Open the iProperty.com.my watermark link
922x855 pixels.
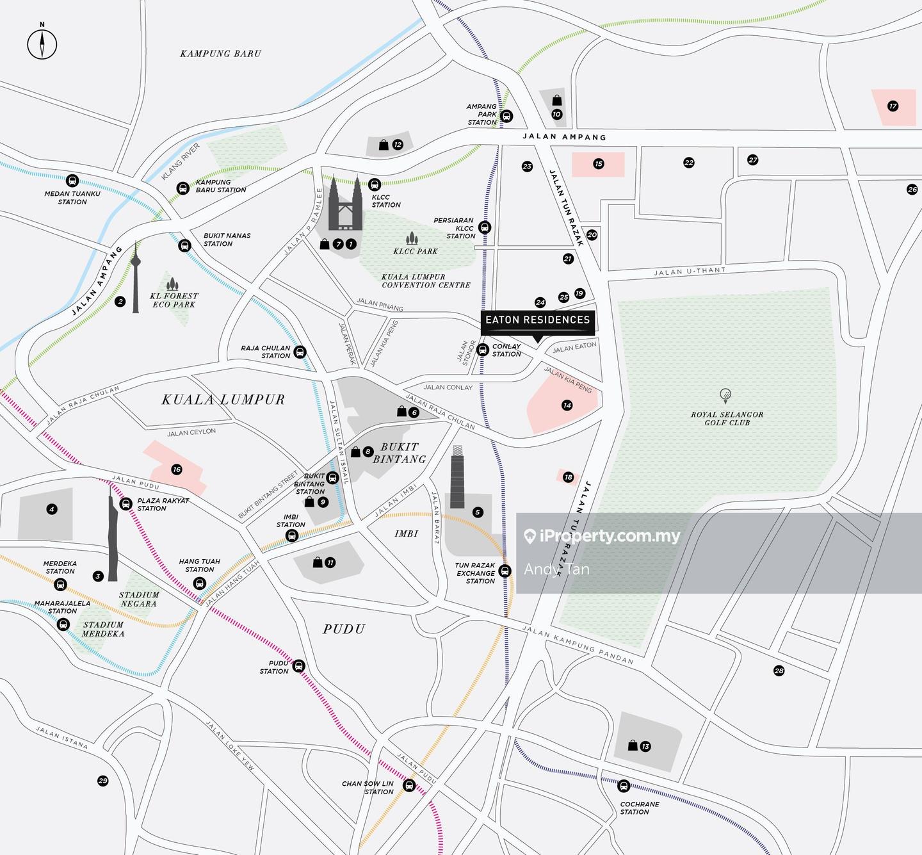[x=602, y=536]
